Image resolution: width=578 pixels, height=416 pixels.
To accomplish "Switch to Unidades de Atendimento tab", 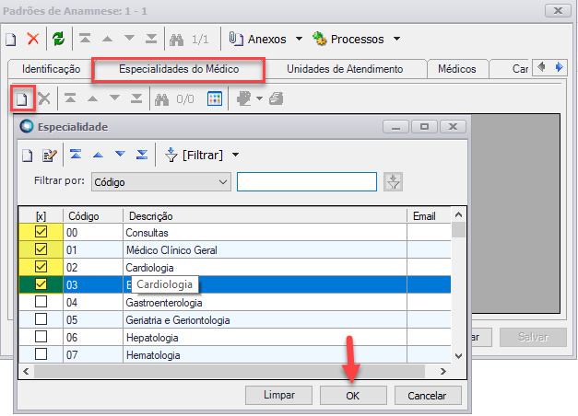I will coord(345,69).
